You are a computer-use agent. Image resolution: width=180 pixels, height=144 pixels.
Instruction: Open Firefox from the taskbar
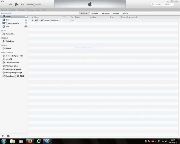tap(30, 141)
